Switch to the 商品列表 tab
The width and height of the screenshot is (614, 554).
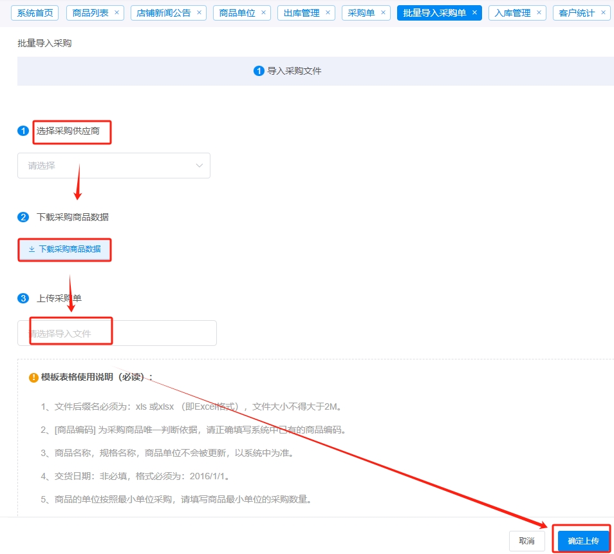point(90,13)
